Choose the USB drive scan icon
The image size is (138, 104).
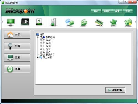39,22
